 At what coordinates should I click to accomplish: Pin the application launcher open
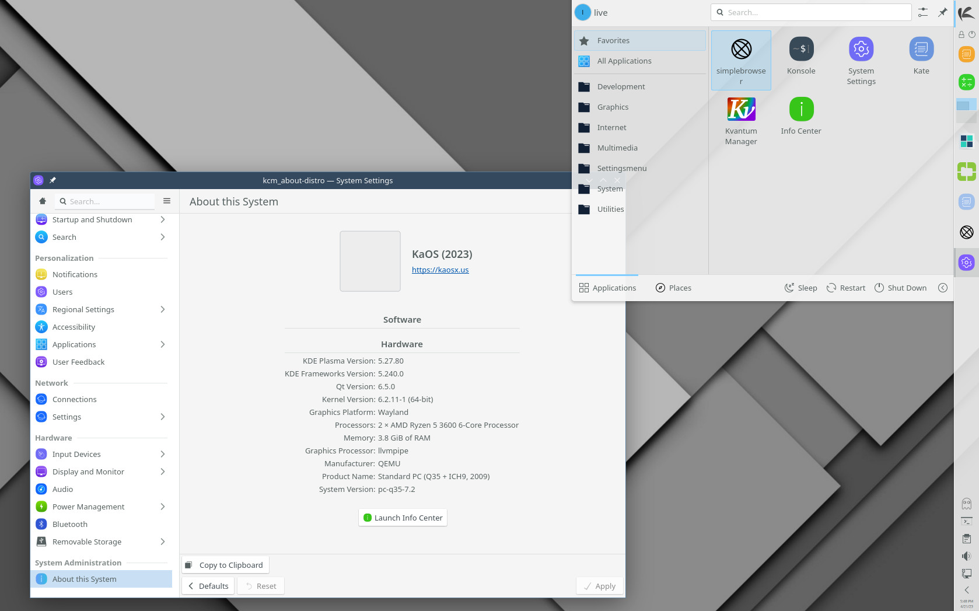tap(943, 12)
